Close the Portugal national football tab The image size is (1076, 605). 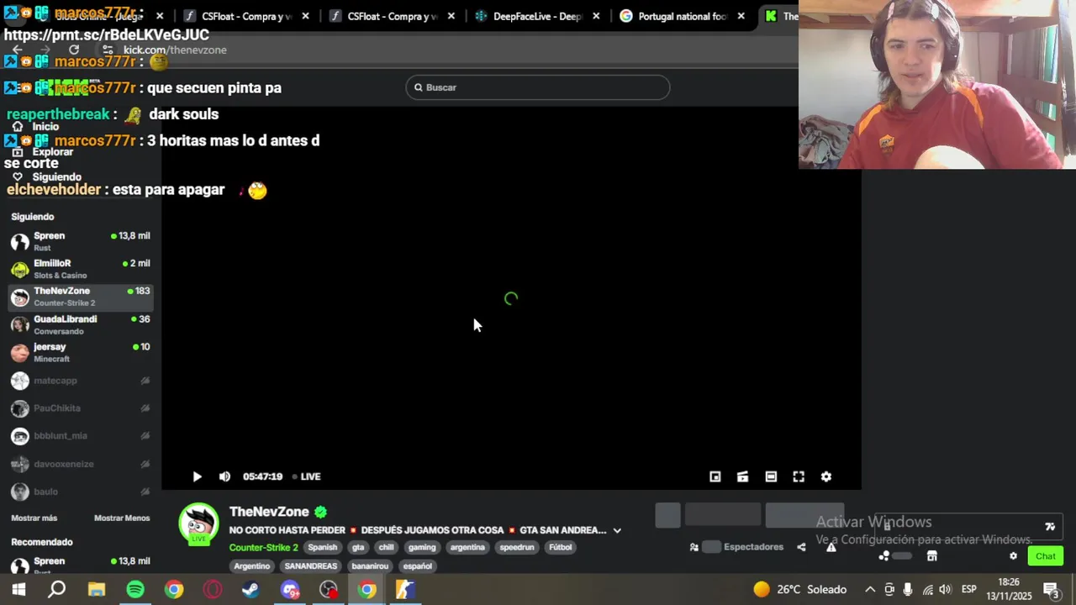[741, 16]
